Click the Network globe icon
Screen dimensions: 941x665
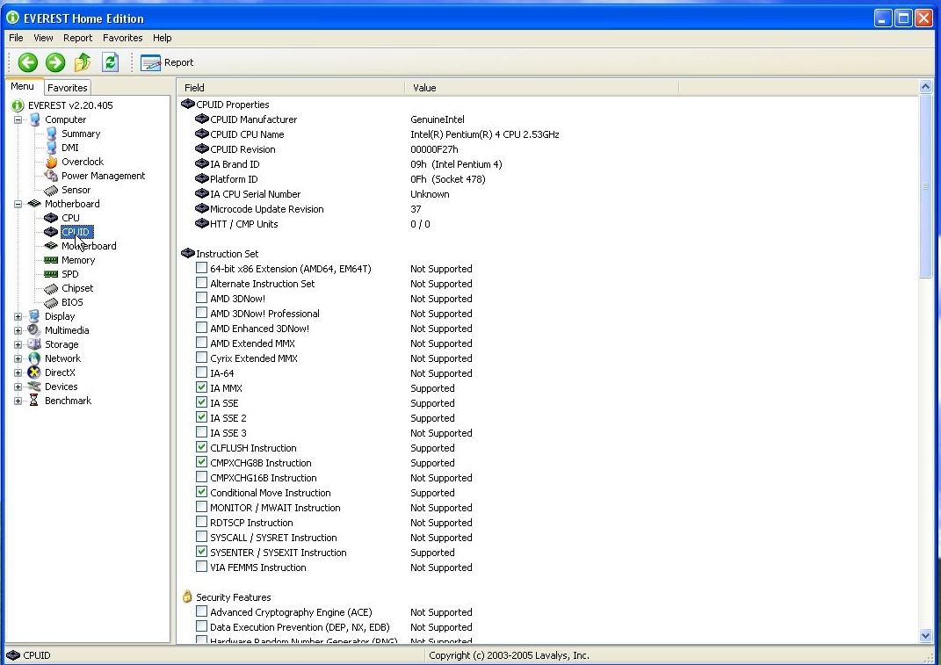(35, 358)
